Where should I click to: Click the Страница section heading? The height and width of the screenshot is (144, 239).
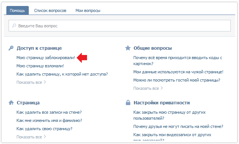pos(28,102)
